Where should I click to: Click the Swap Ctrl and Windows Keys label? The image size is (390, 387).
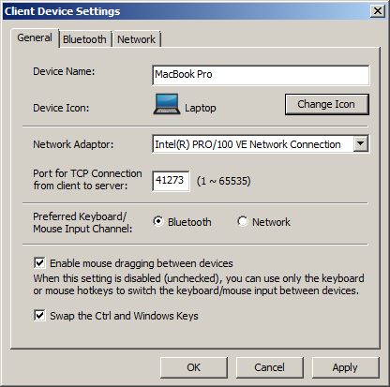coord(124,316)
